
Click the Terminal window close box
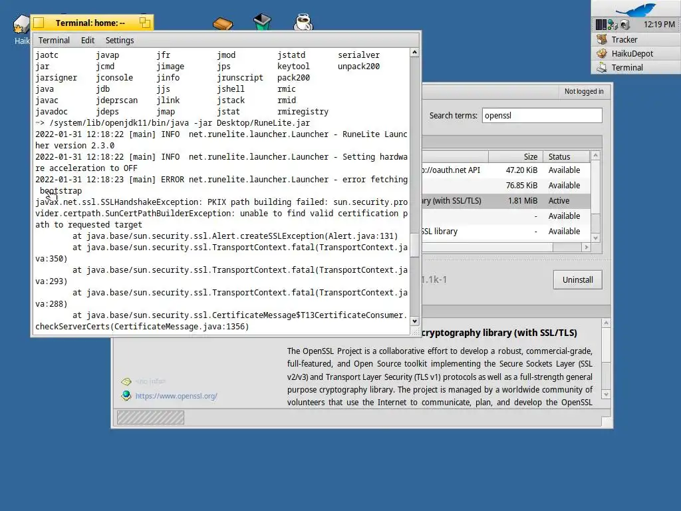pyautogui.click(x=39, y=23)
